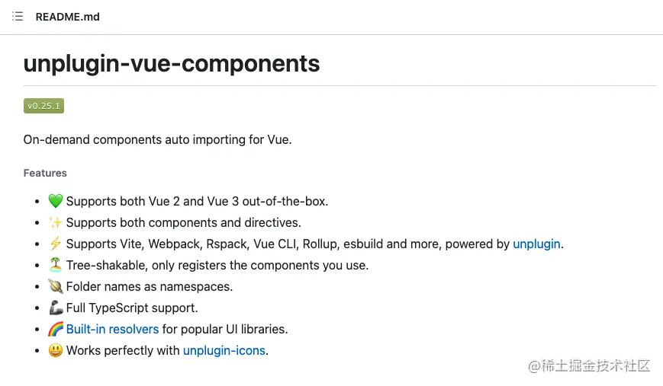Click the README.md file title

68,17
